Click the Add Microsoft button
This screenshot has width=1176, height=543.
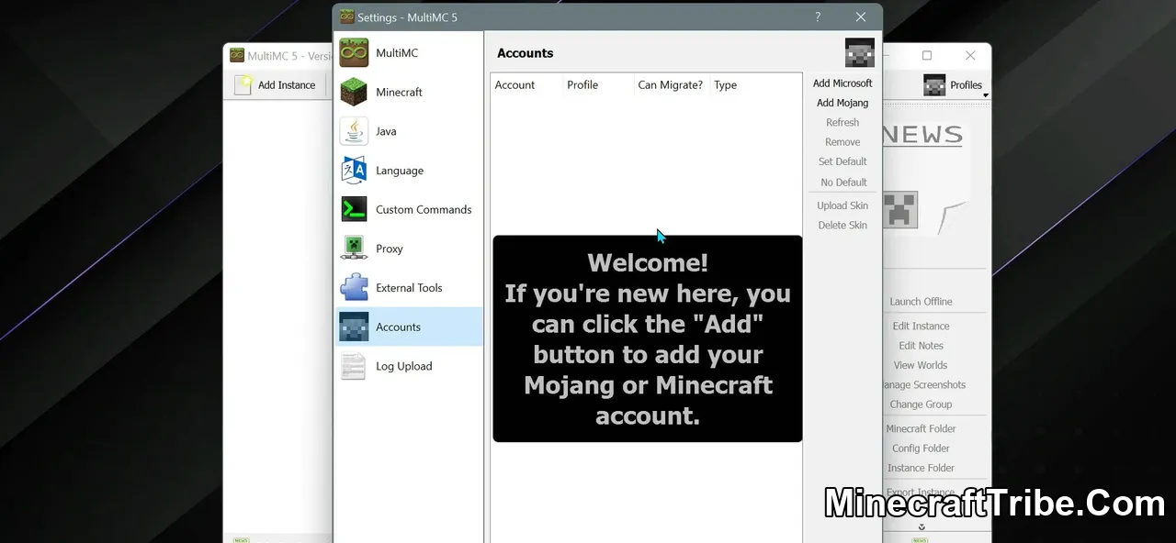842,83
